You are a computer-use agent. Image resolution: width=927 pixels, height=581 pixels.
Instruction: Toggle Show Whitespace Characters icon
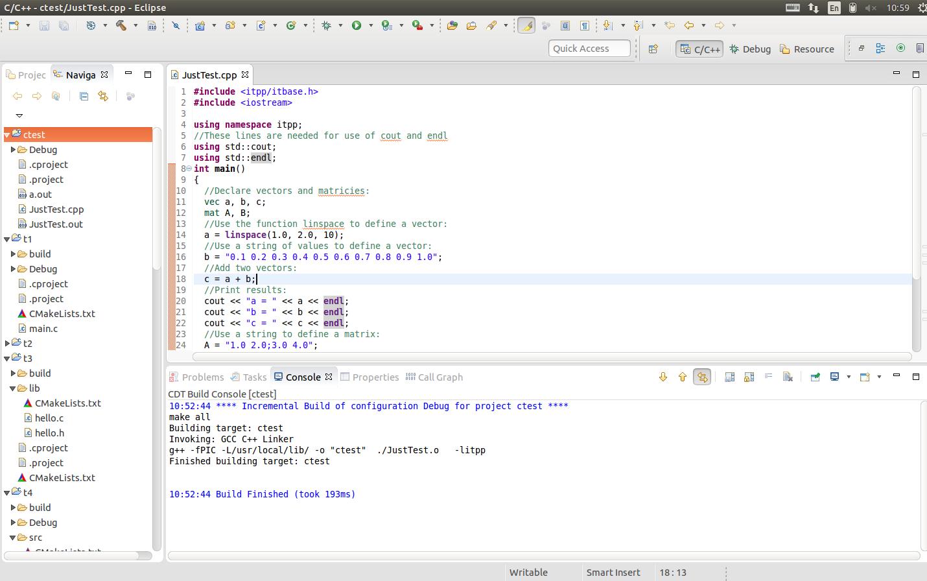coord(585,25)
